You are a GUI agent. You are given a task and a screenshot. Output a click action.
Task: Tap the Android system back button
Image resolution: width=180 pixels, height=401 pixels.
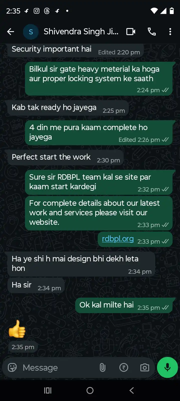coord(132,390)
